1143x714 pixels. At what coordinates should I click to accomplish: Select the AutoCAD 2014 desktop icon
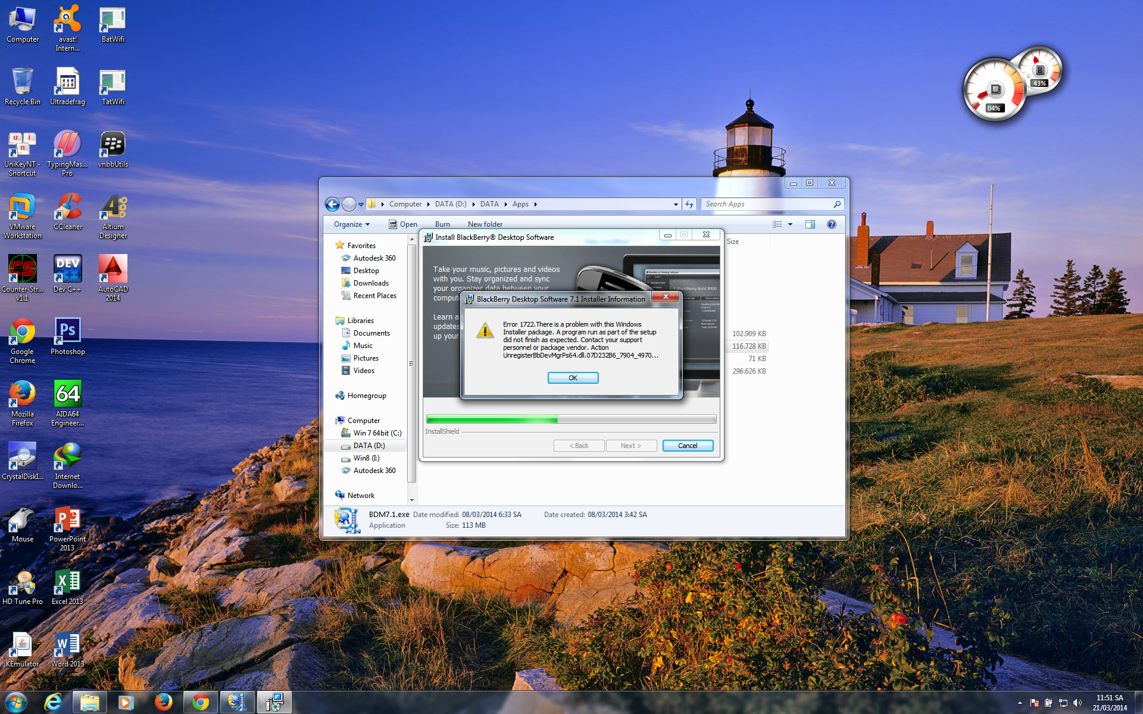(113, 278)
